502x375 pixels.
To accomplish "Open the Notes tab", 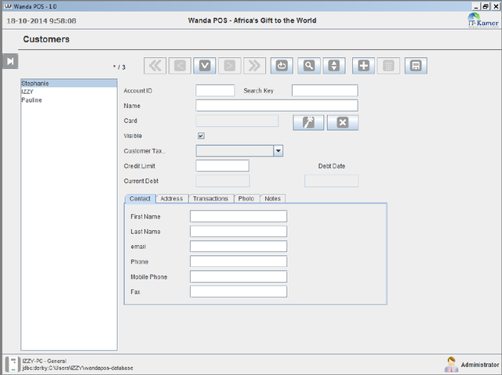I will point(272,199).
